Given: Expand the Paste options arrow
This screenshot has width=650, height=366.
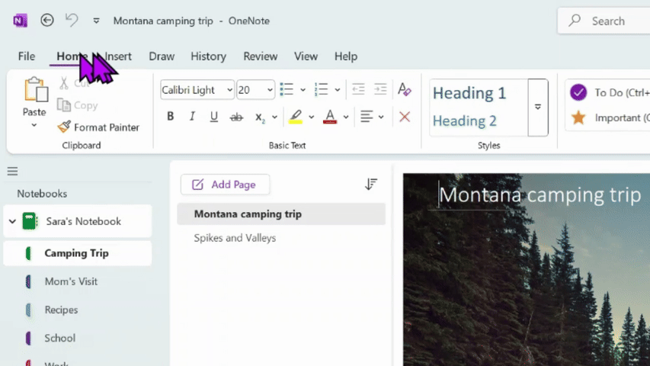Looking at the screenshot, I should coord(34,125).
